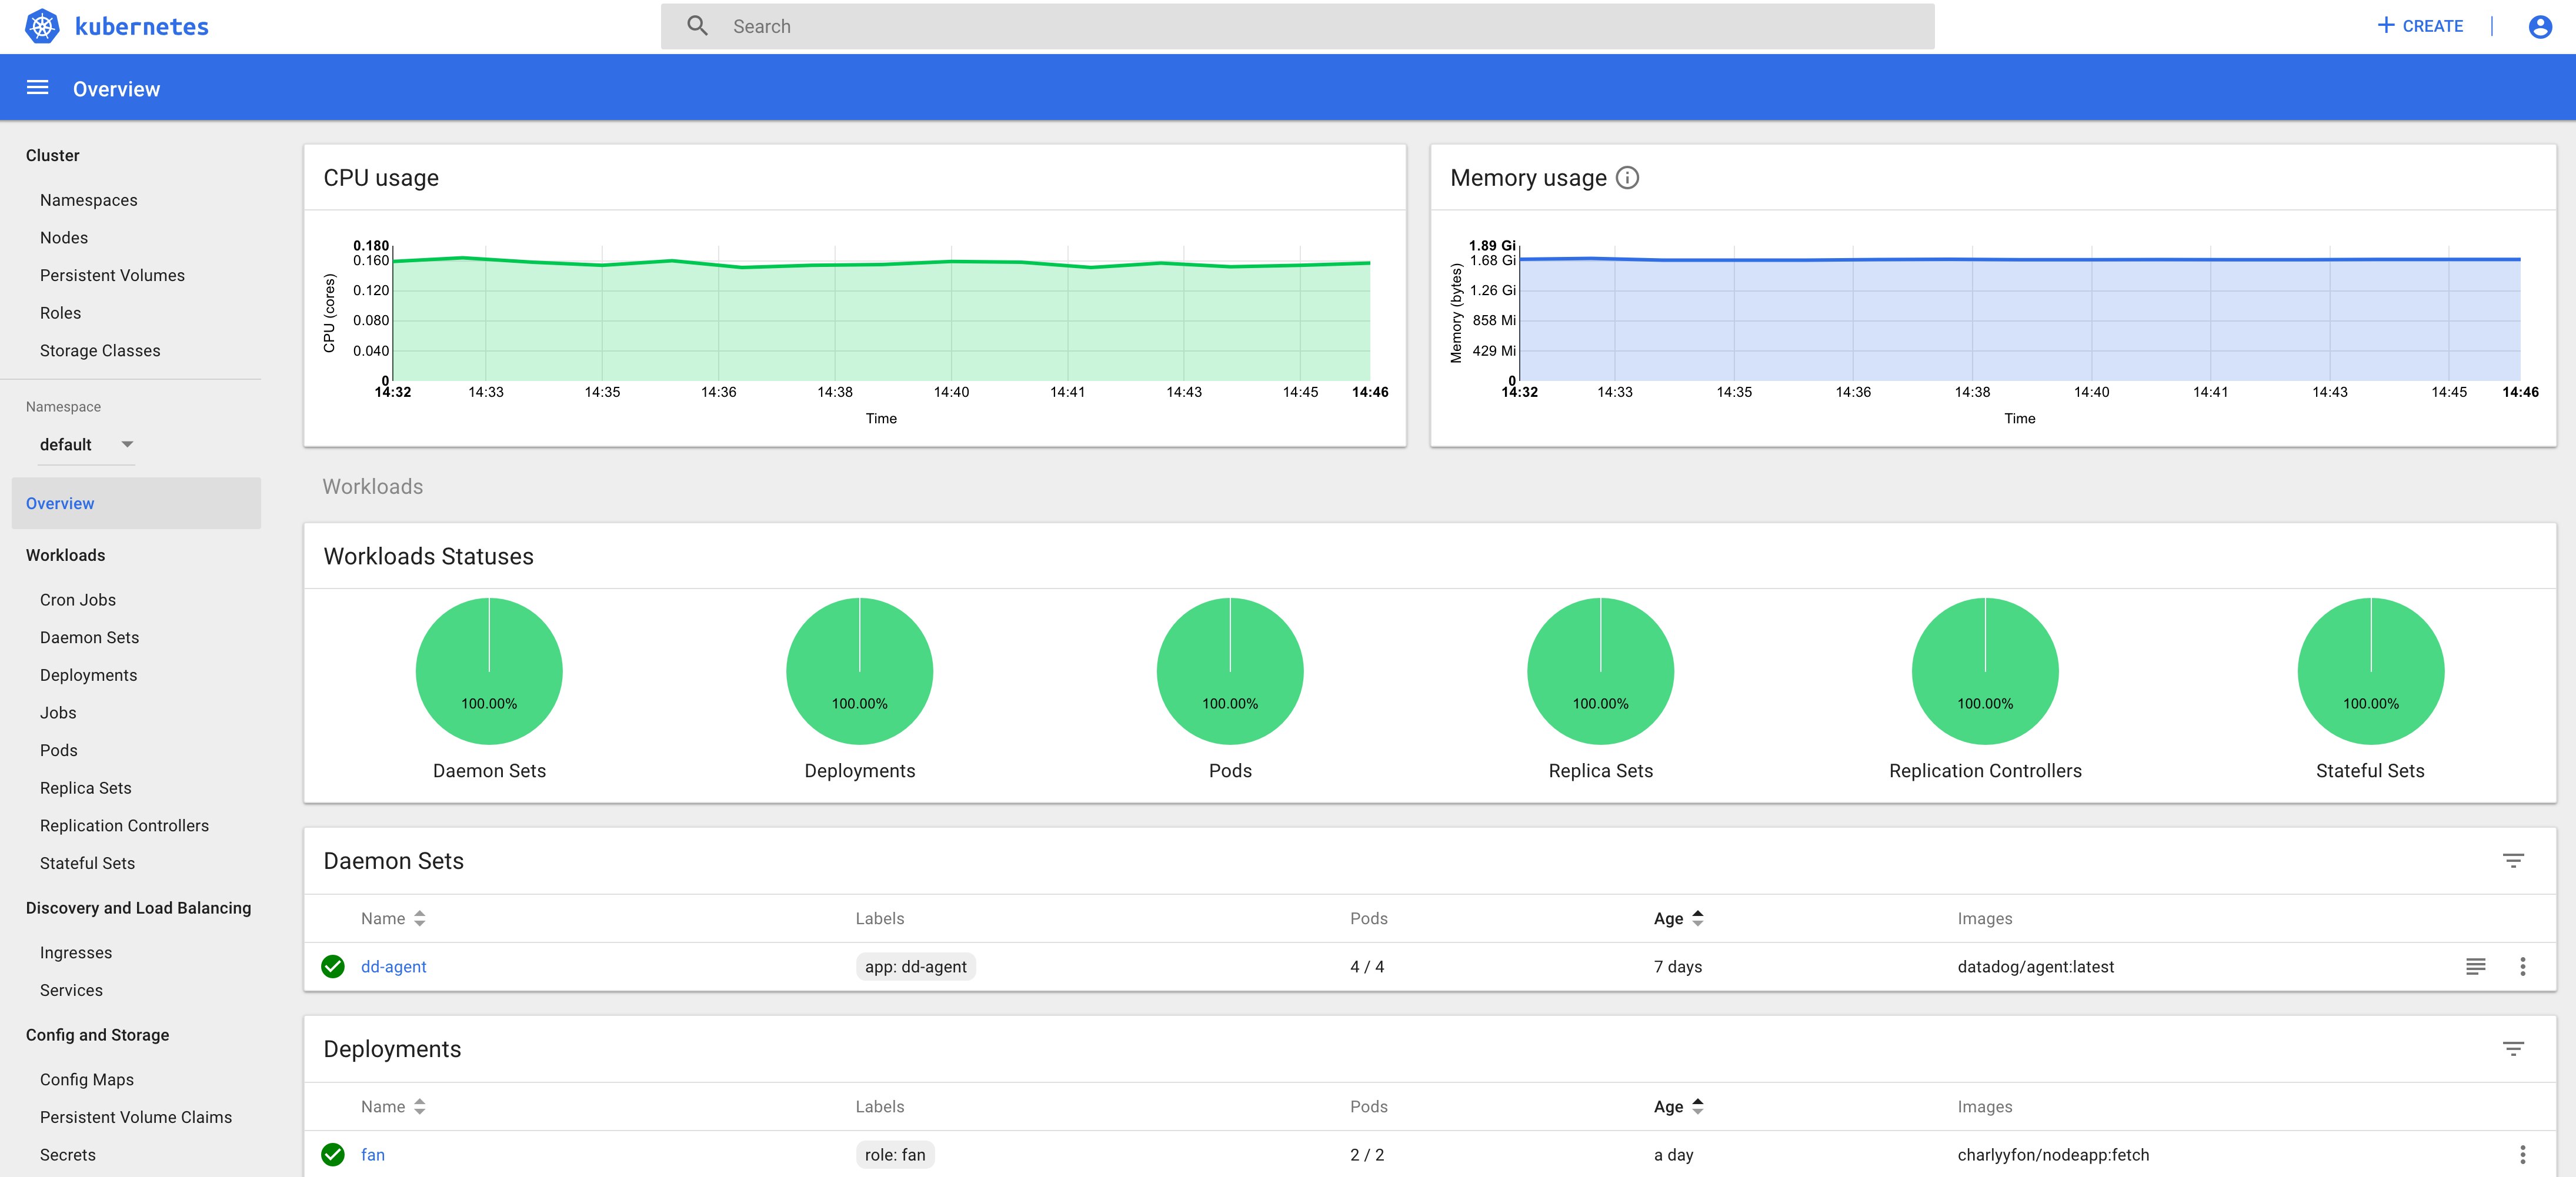Image resolution: width=2576 pixels, height=1177 pixels.
Task: Open the actions menu for the fan deployment
Action: [x=2524, y=1154]
